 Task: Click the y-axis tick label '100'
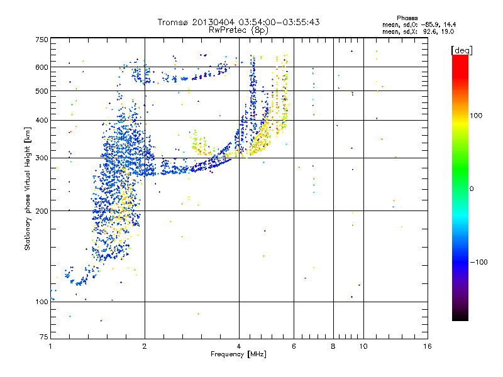(x=42, y=302)
